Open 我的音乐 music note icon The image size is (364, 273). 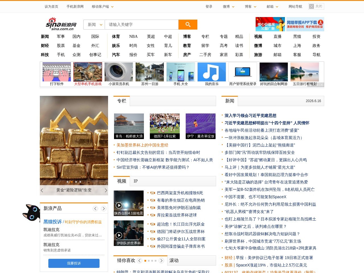tap(212, 72)
